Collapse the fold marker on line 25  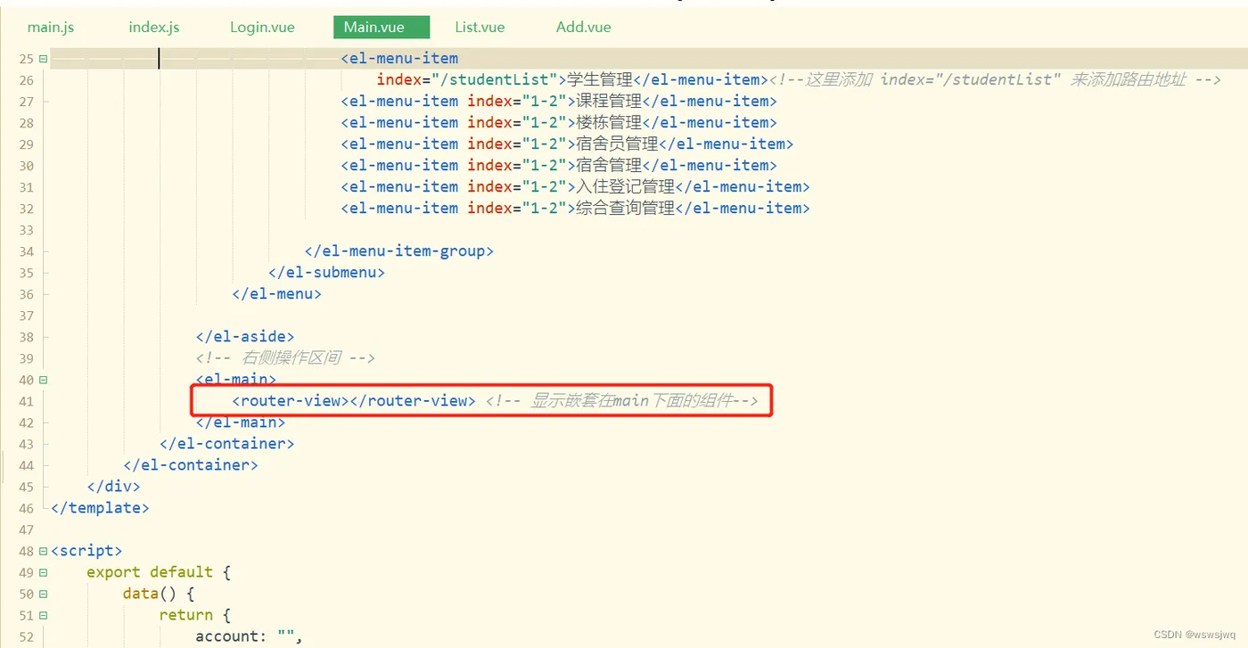tap(43, 59)
